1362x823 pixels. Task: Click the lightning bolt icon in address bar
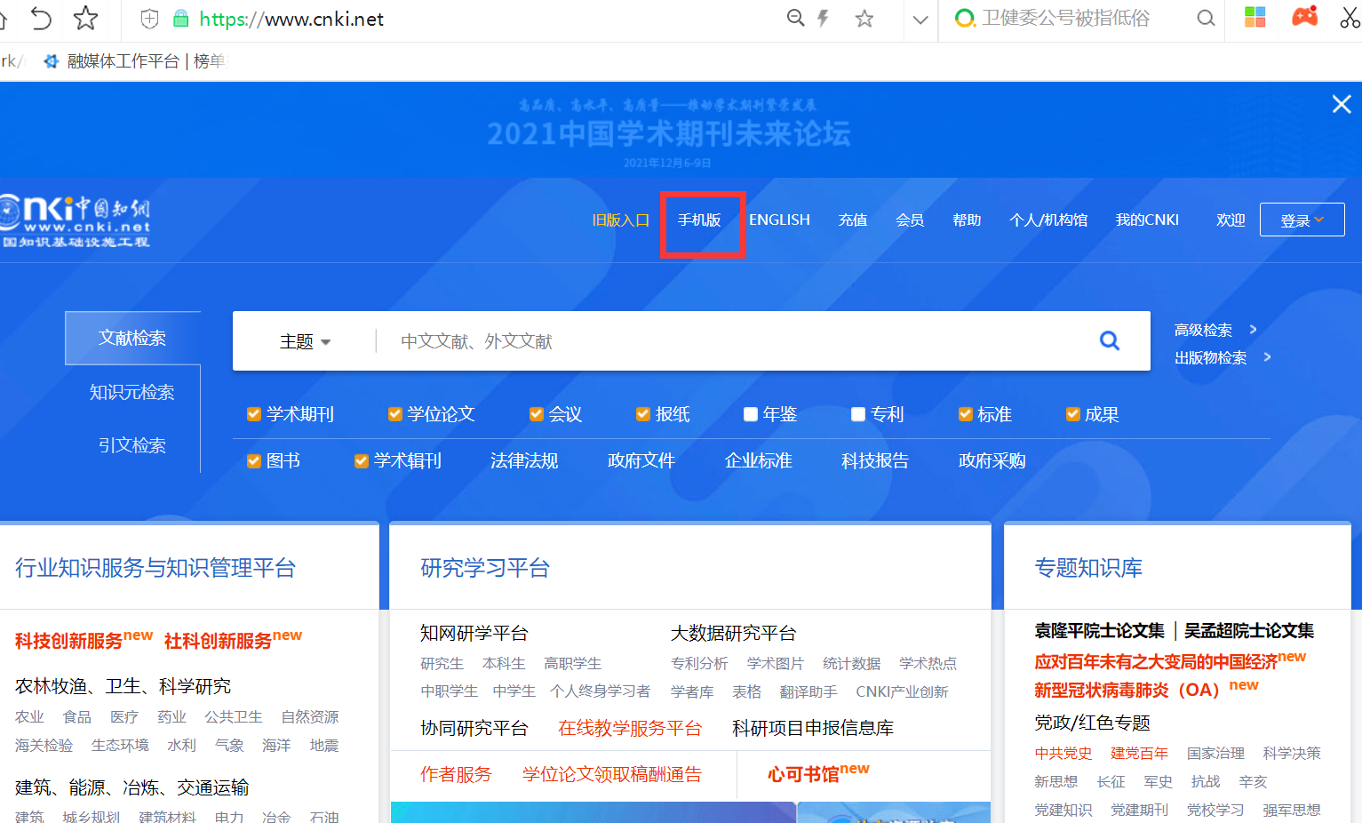(x=824, y=19)
